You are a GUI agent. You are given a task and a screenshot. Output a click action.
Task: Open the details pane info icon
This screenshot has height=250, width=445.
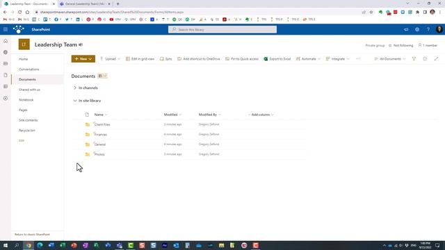click(x=425, y=59)
